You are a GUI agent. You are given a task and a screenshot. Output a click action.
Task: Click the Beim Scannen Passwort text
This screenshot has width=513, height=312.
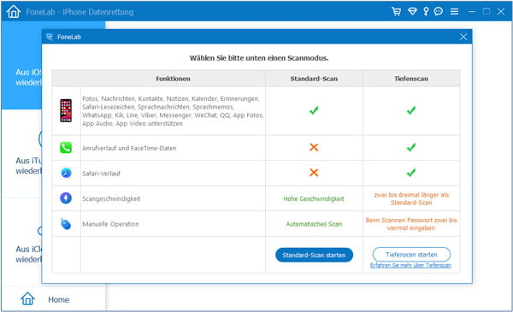coord(411,224)
